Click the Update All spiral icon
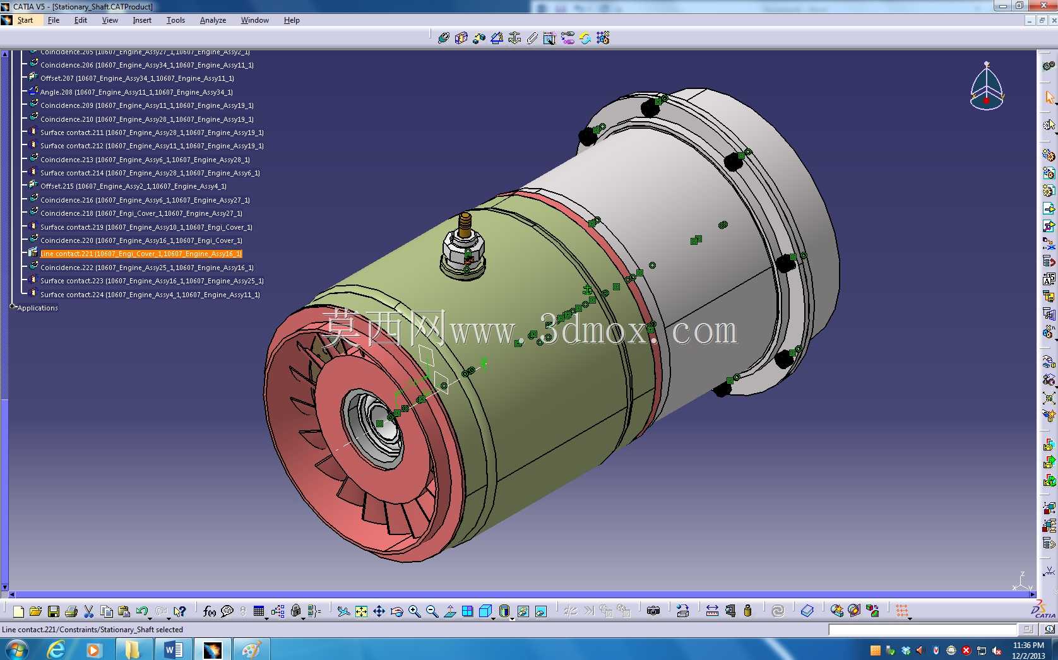The height and width of the screenshot is (660, 1058). pyautogui.click(x=778, y=611)
